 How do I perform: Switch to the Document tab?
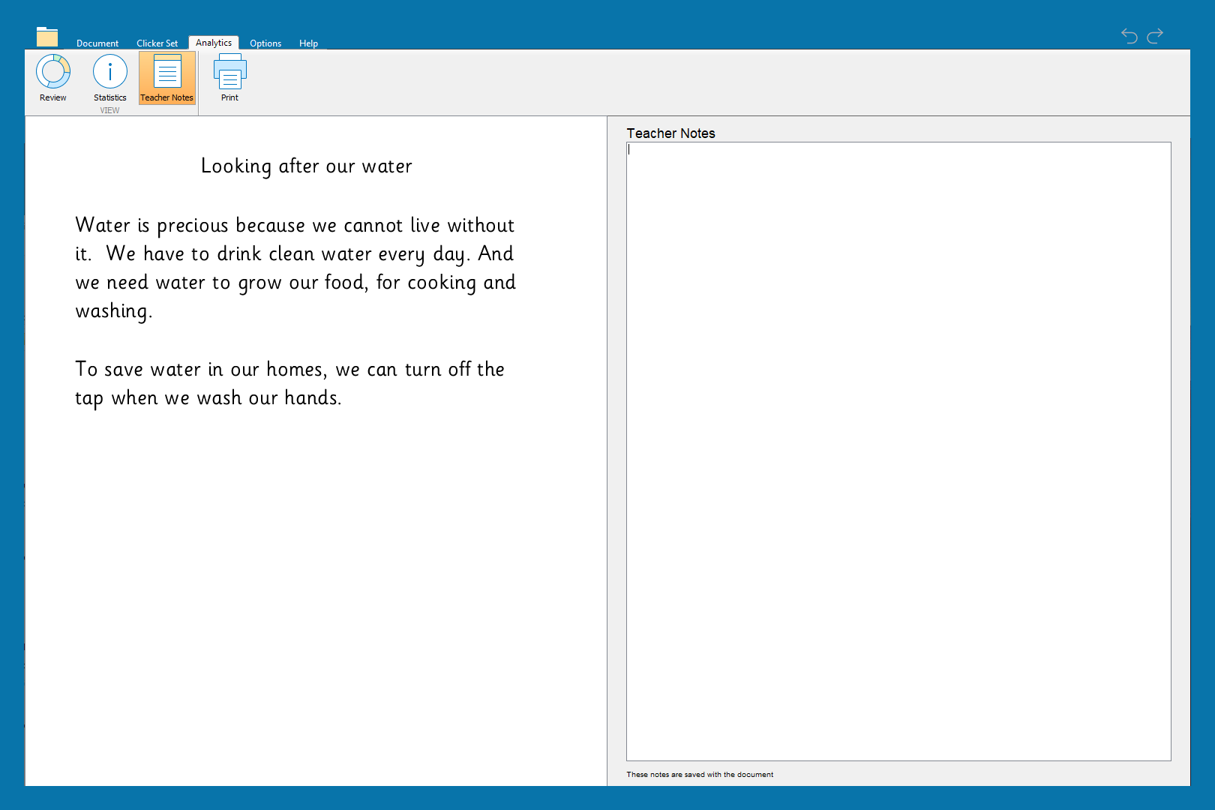pyautogui.click(x=97, y=43)
